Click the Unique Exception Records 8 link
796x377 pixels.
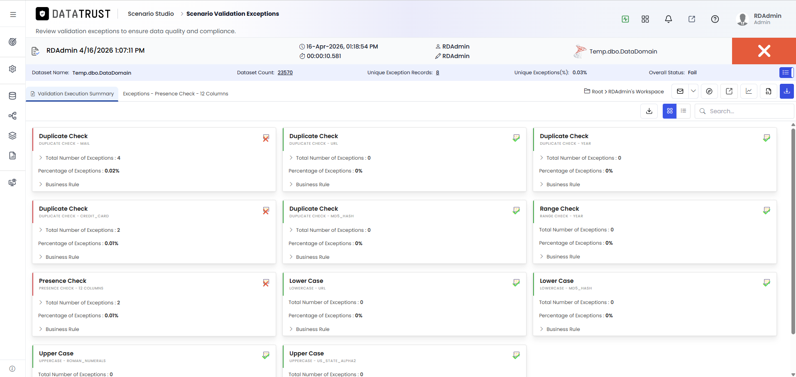click(x=438, y=73)
